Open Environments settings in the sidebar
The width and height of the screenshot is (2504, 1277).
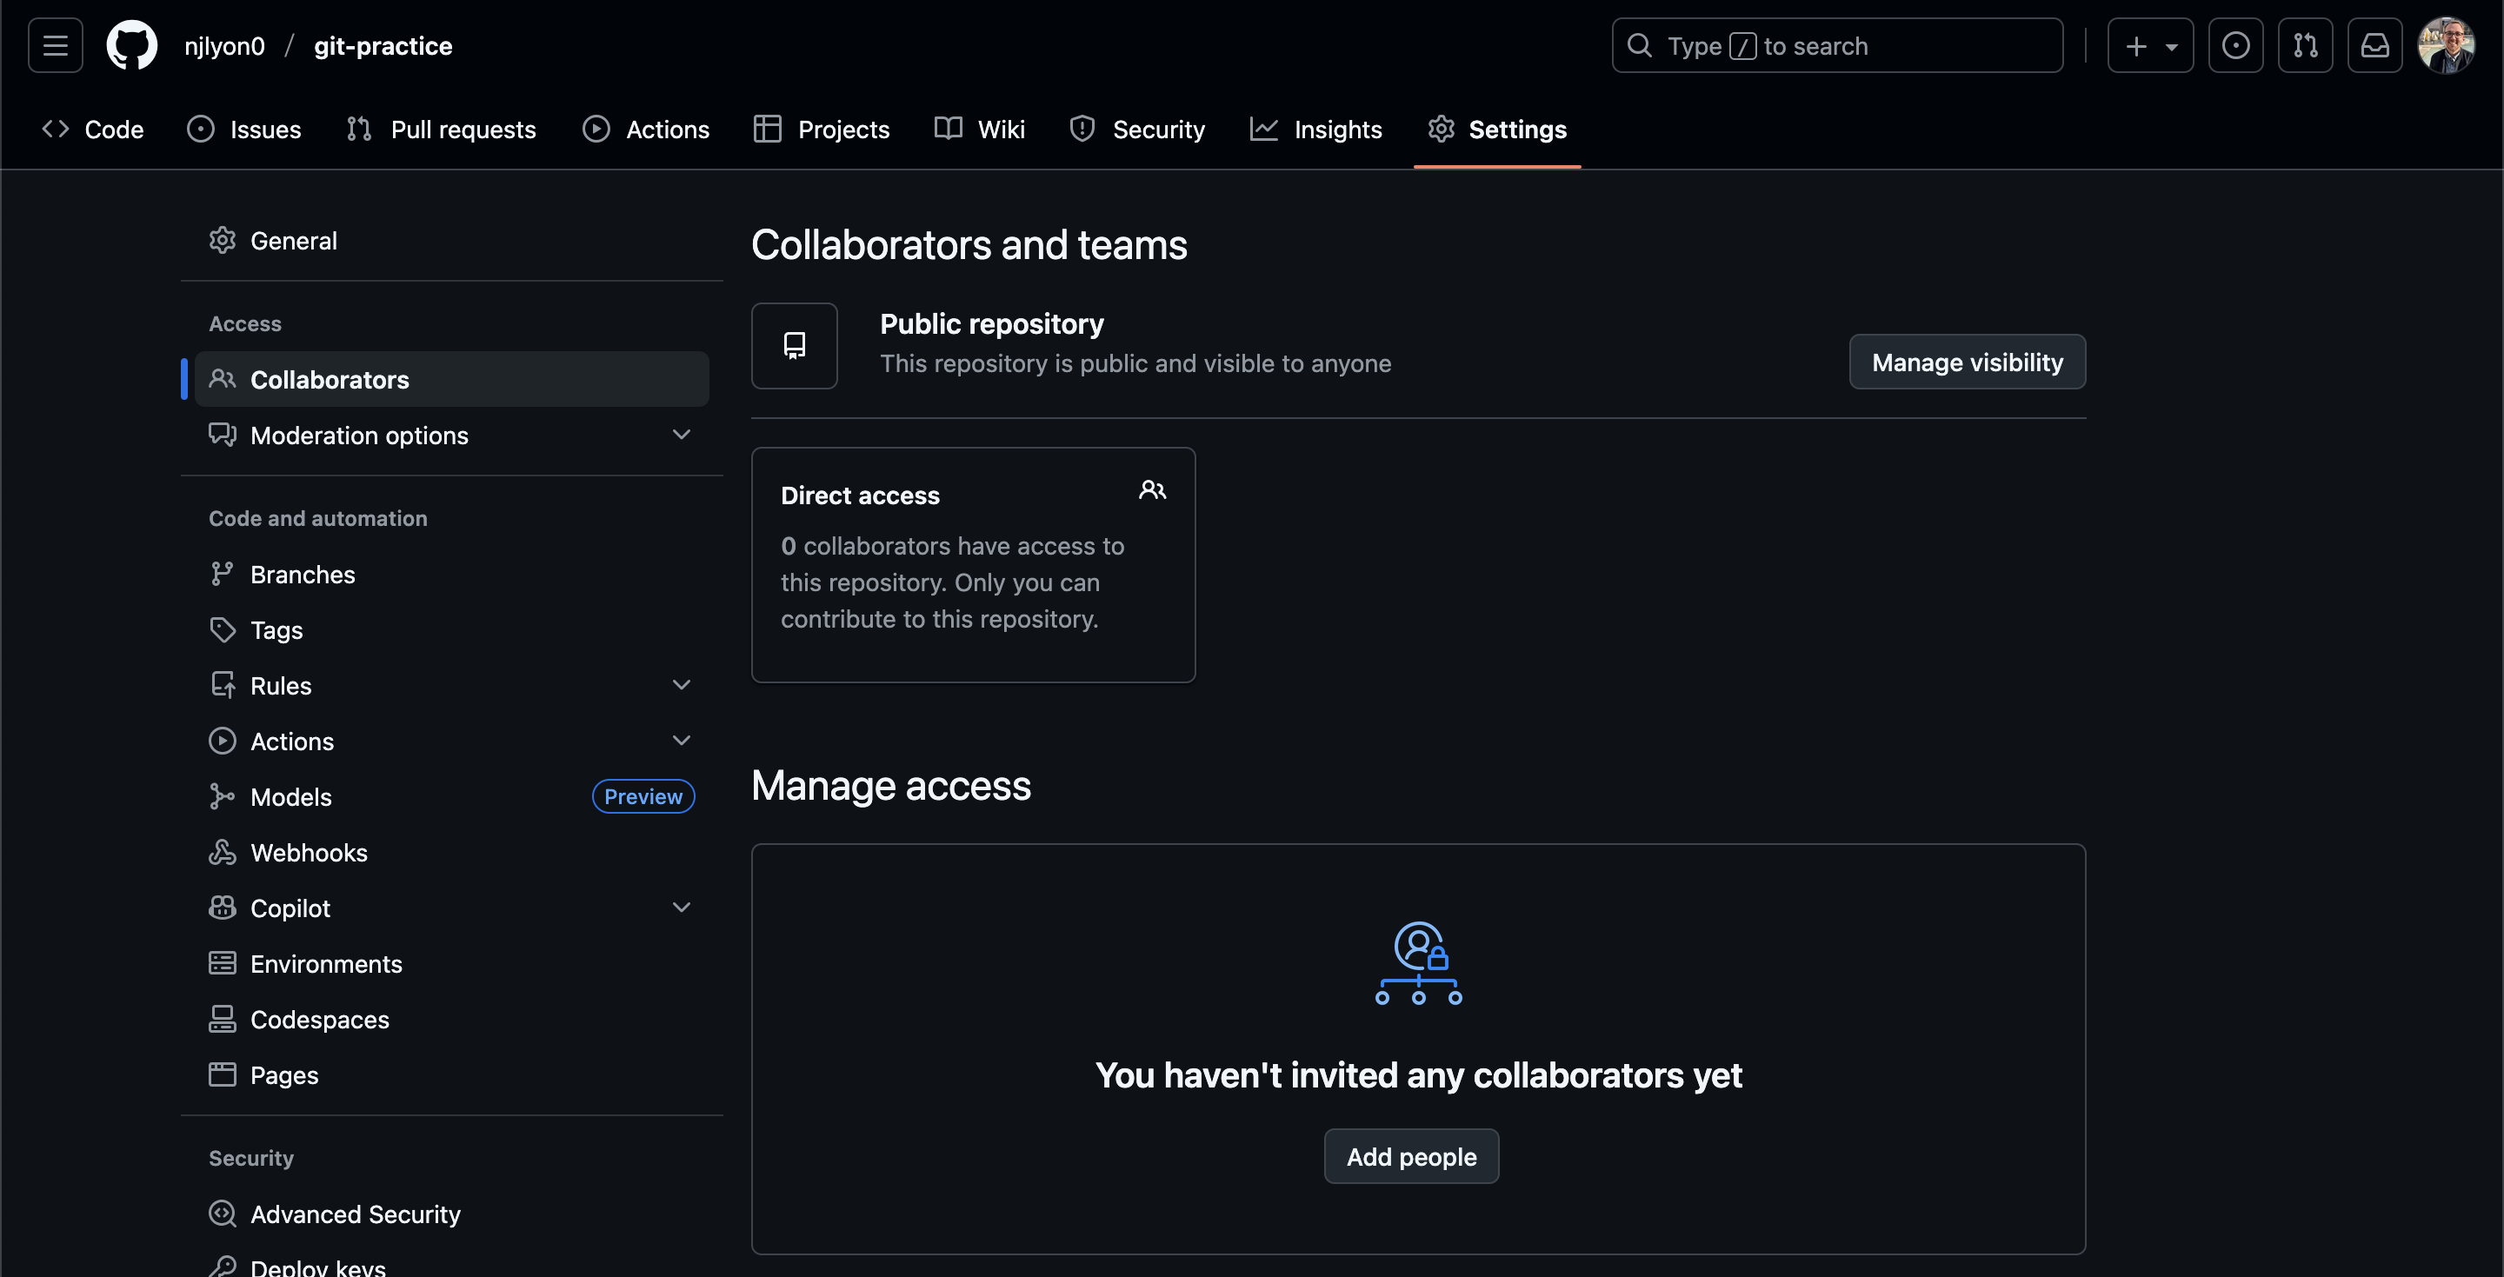(327, 963)
